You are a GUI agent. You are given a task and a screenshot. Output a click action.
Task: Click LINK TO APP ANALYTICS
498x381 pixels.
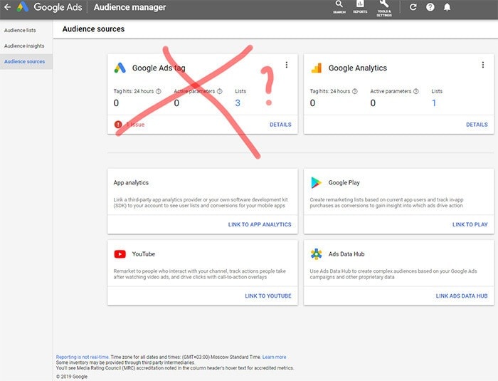[x=260, y=224]
